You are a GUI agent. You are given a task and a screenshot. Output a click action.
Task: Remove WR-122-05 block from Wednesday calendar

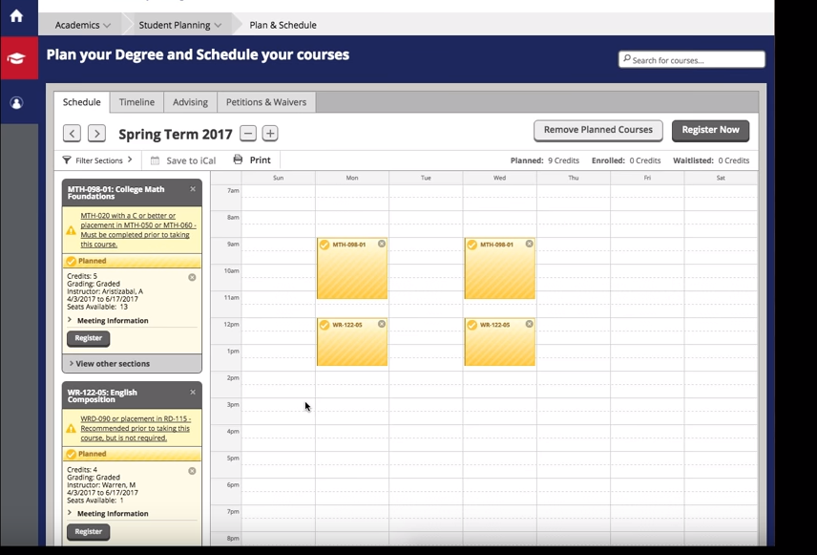530,325
